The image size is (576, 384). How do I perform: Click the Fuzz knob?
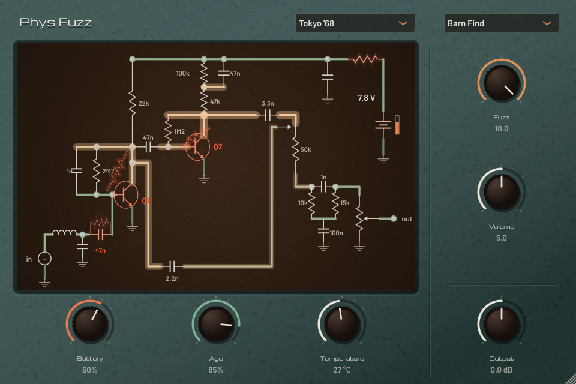click(x=502, y=83)
